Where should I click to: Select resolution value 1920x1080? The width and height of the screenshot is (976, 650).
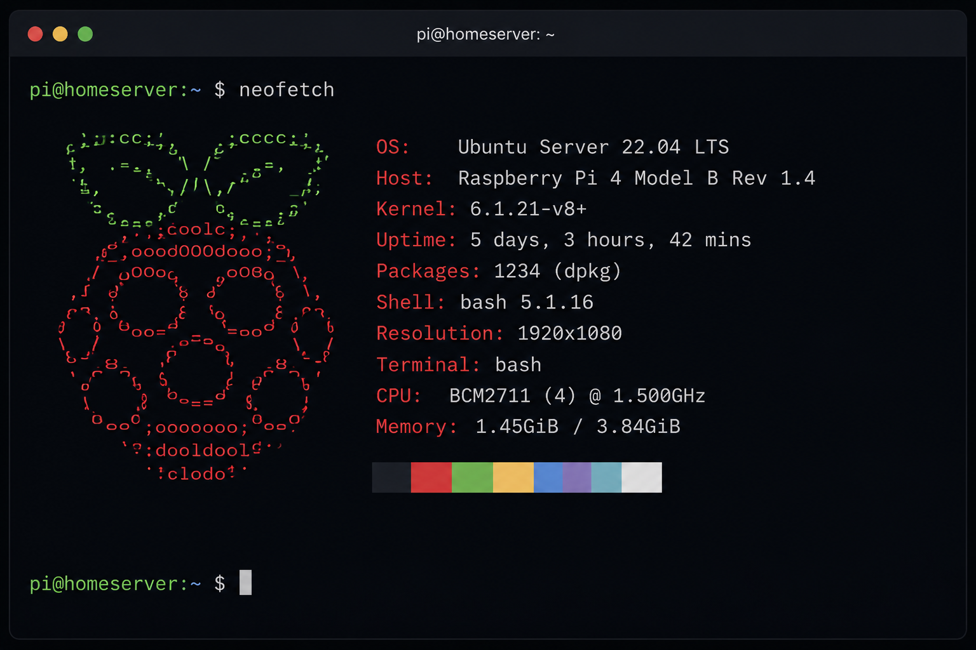pyautogui.click(x=570, y=333)
